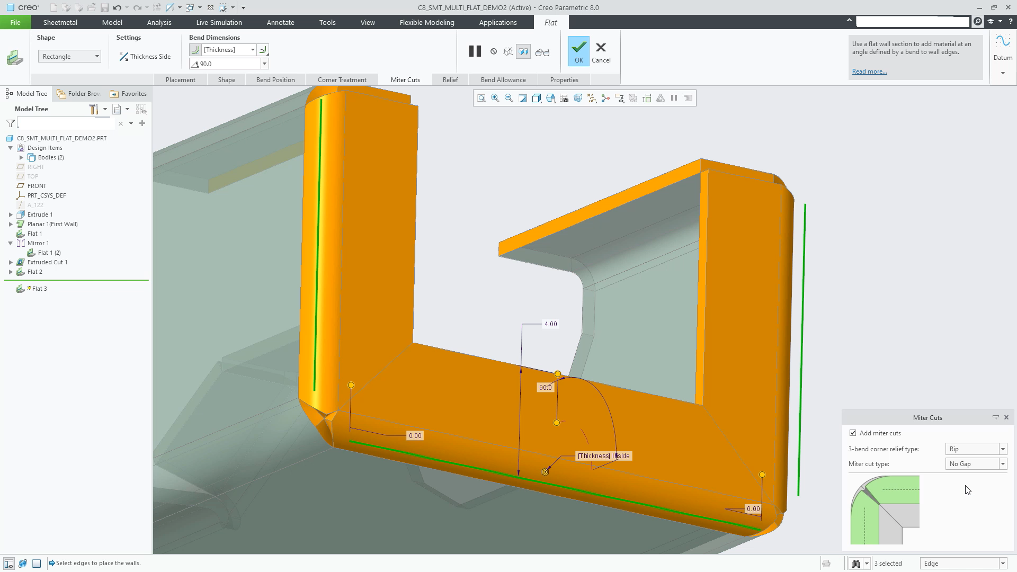Click Cancel to discard the feature
The width and height of the screenshot is (1017, 572).
tap(601, 53)
